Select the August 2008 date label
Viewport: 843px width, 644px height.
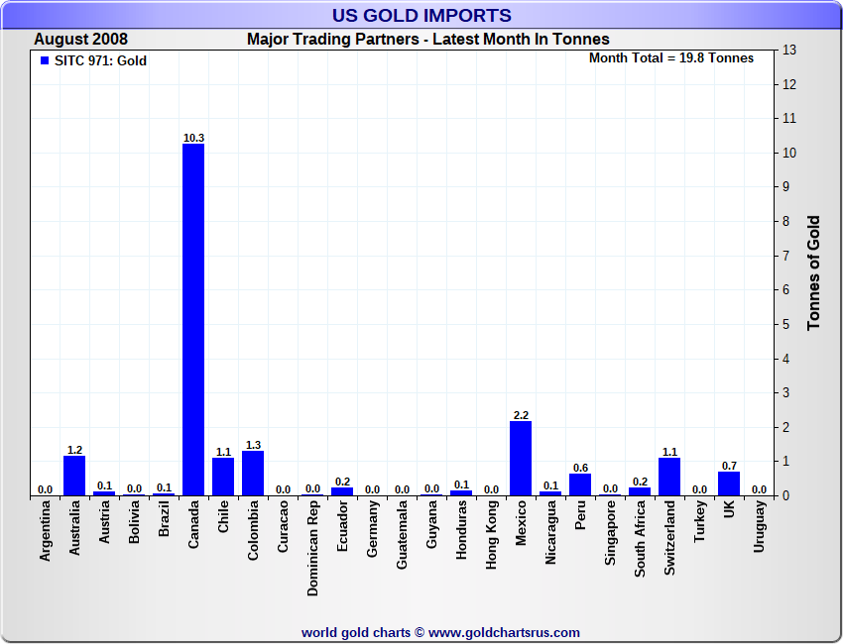80,40
